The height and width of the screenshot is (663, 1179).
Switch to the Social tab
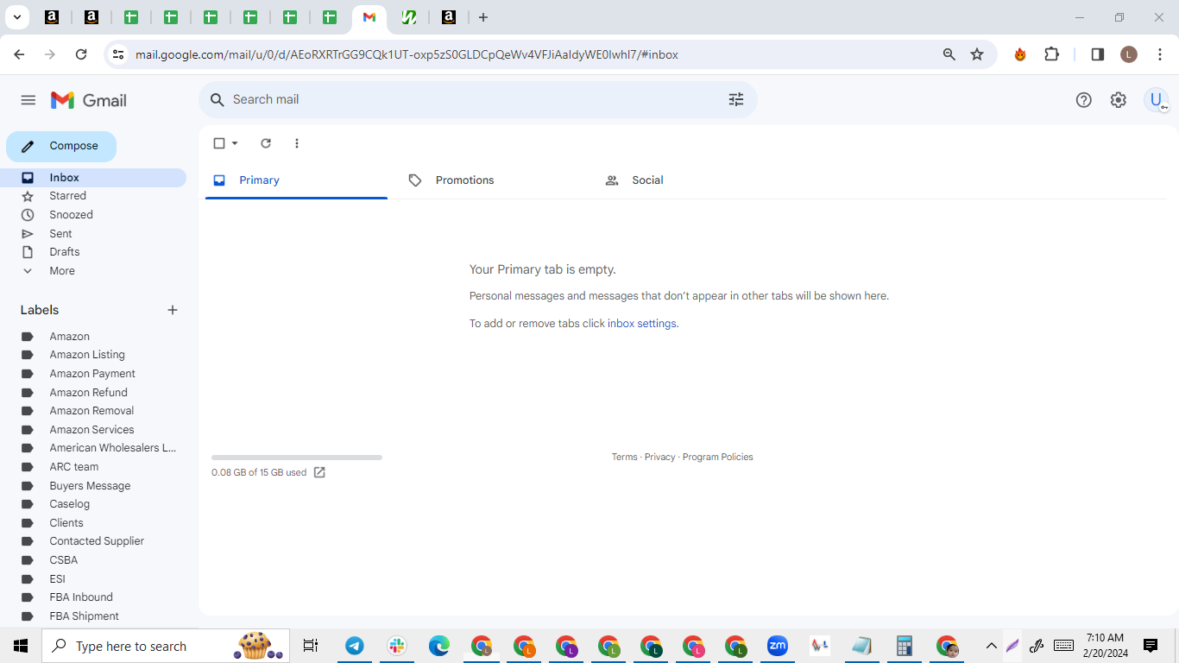(x=690, y=180)
